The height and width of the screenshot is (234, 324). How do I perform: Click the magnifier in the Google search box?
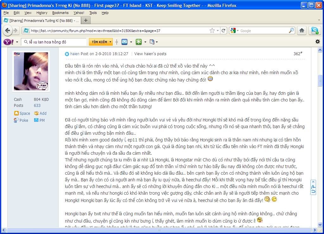(291, 31)
